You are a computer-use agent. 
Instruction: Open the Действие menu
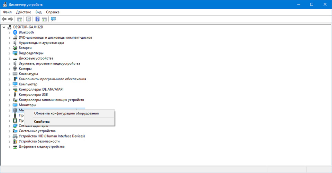24,12
